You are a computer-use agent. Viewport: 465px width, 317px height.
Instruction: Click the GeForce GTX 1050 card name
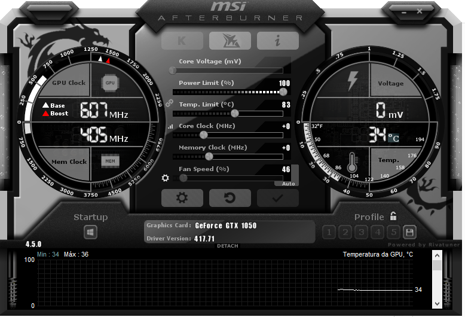(x=226, y=225)
